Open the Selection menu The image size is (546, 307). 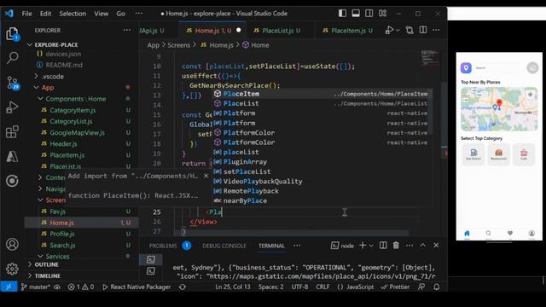[73, 14]
